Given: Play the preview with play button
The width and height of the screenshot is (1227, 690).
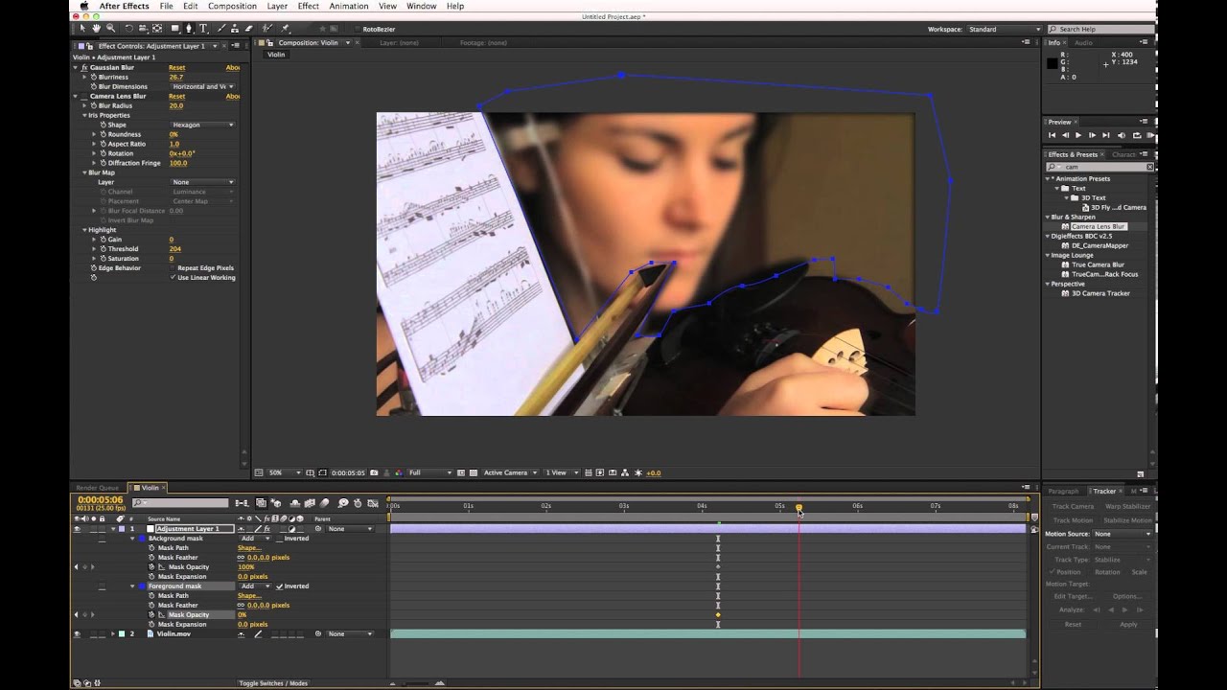Looking at the screenshot, I should click(1078, 135).
